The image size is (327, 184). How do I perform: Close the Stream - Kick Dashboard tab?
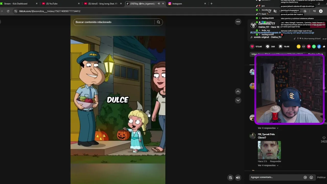(37, 4)
